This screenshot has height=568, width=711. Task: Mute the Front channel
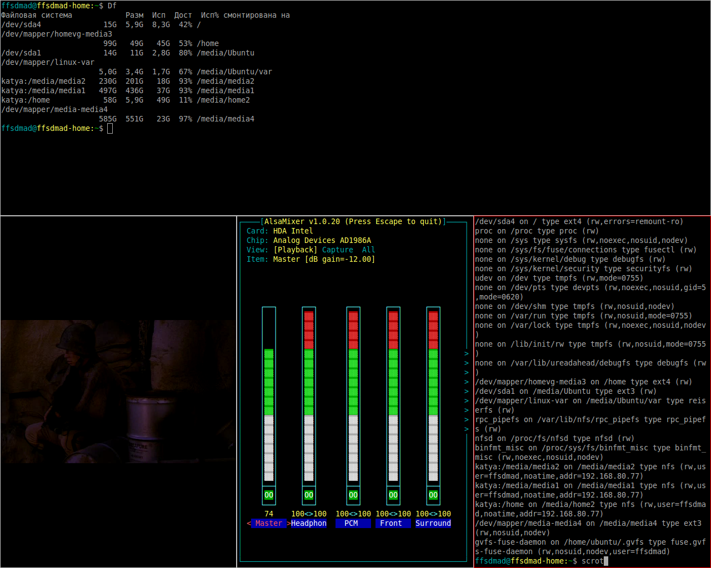[393, 495]
